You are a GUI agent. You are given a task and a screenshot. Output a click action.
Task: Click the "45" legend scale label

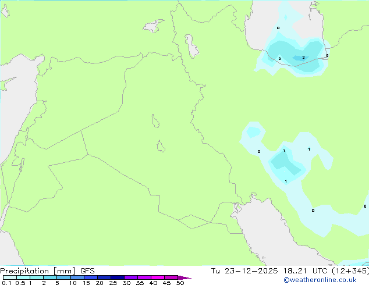(166, 283)
